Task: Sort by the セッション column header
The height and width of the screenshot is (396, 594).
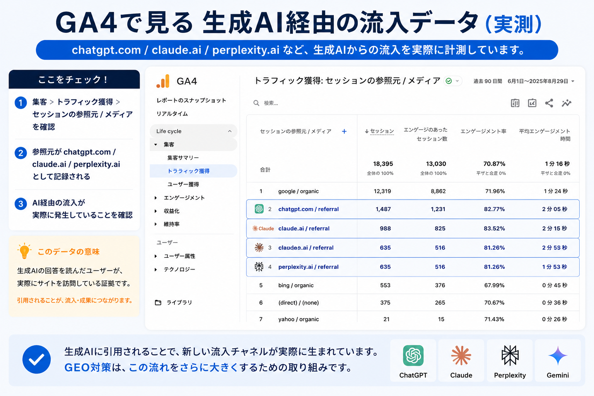Action: pyautogui.click(x=382, y=131)
